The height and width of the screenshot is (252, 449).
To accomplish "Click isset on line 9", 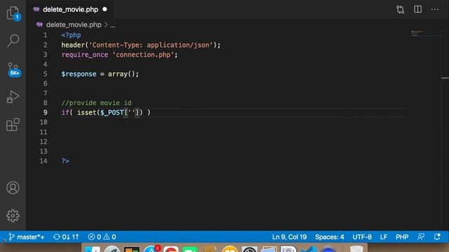I will click(x=86, y=113).
